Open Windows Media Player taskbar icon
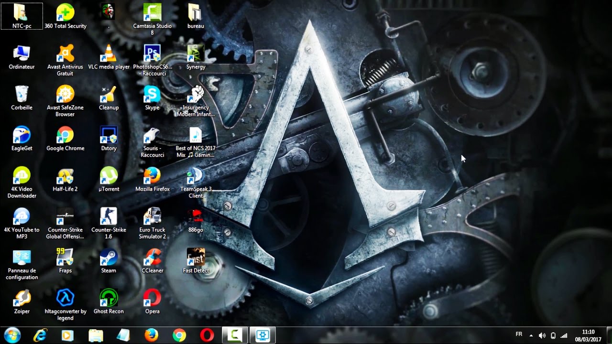 click(x=67, y=335)
